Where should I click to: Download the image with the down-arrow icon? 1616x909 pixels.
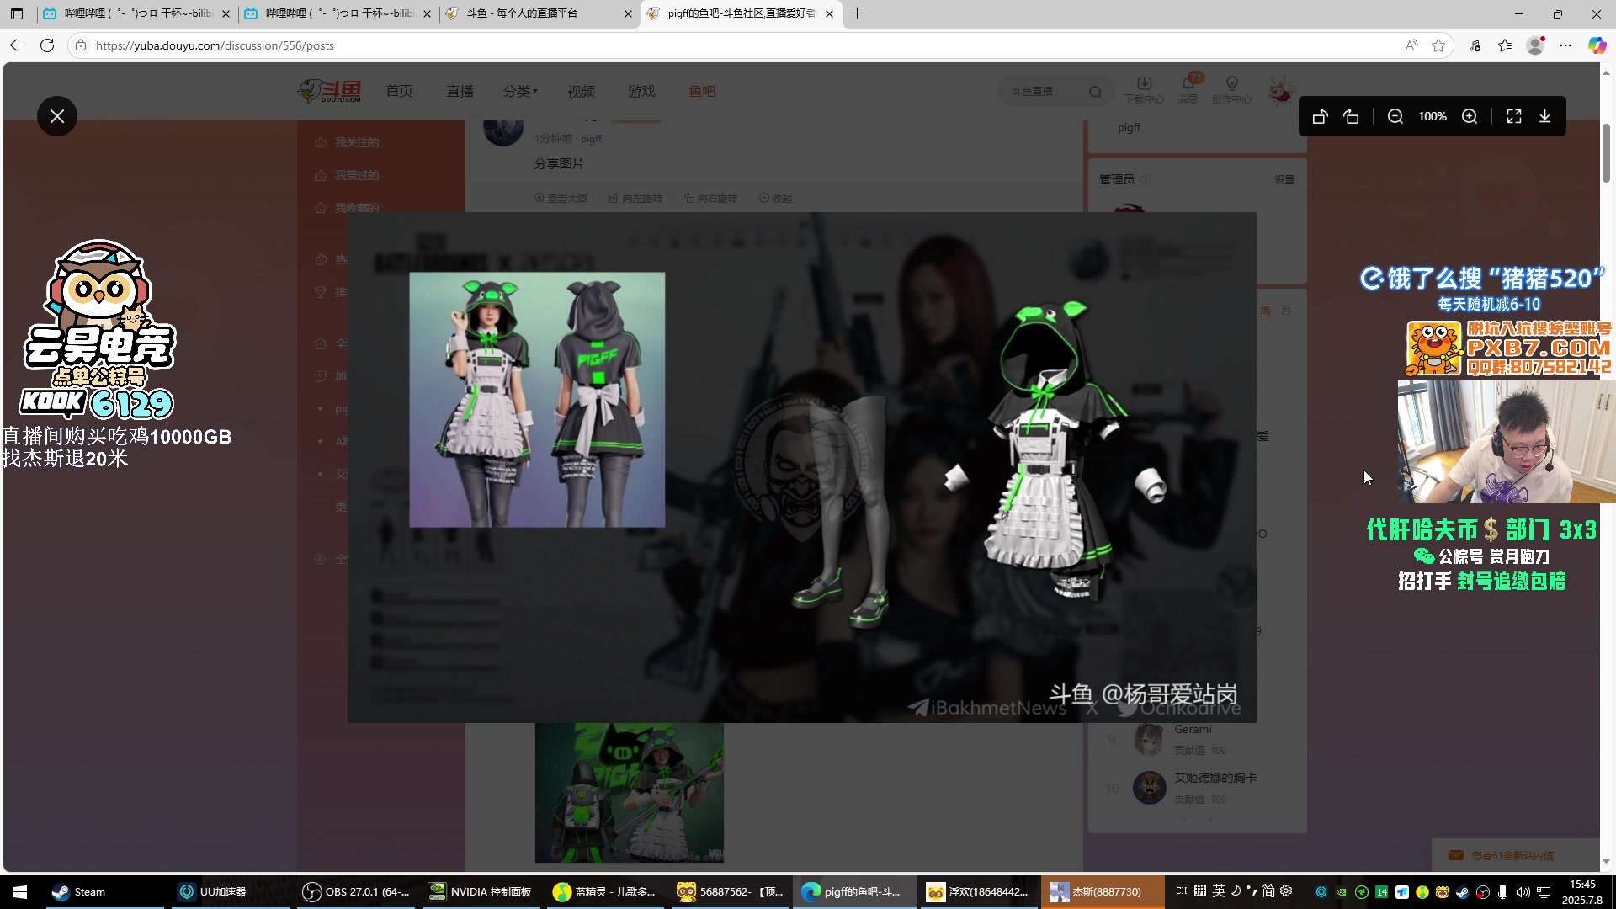tap(1545, 116)
